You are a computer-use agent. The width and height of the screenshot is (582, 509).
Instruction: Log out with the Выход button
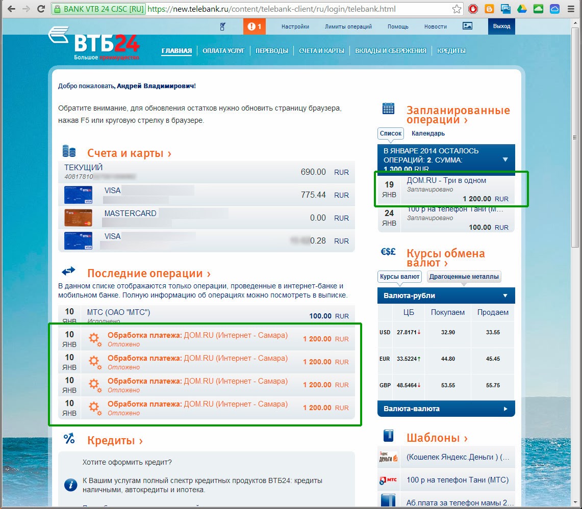tap(501, 26)
